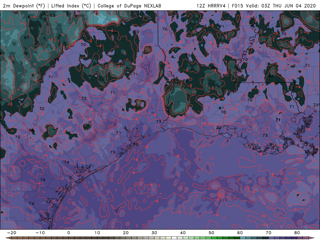Click the 70 label under the color scale
This screenshot has width=320, height=240.
click(268, 233)
